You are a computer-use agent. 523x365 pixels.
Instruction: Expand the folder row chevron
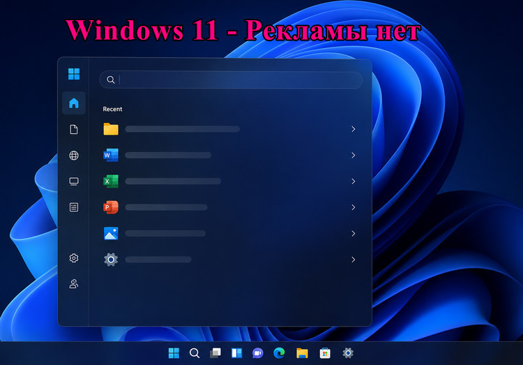tap(354, 129)
